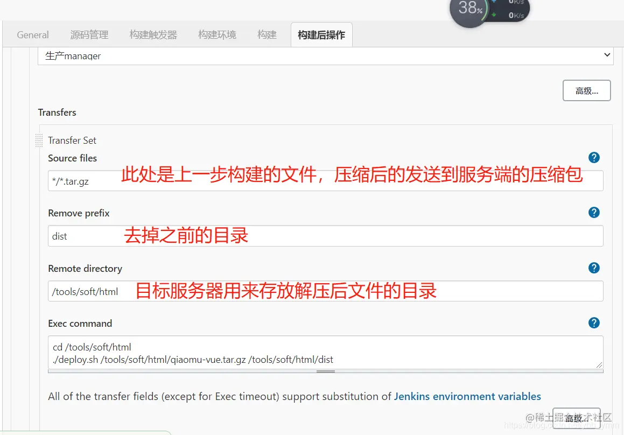The height and width of the screenshot is (435, 624).
Task: Focus the Remove prefix input field
Action: click(326, 236)
